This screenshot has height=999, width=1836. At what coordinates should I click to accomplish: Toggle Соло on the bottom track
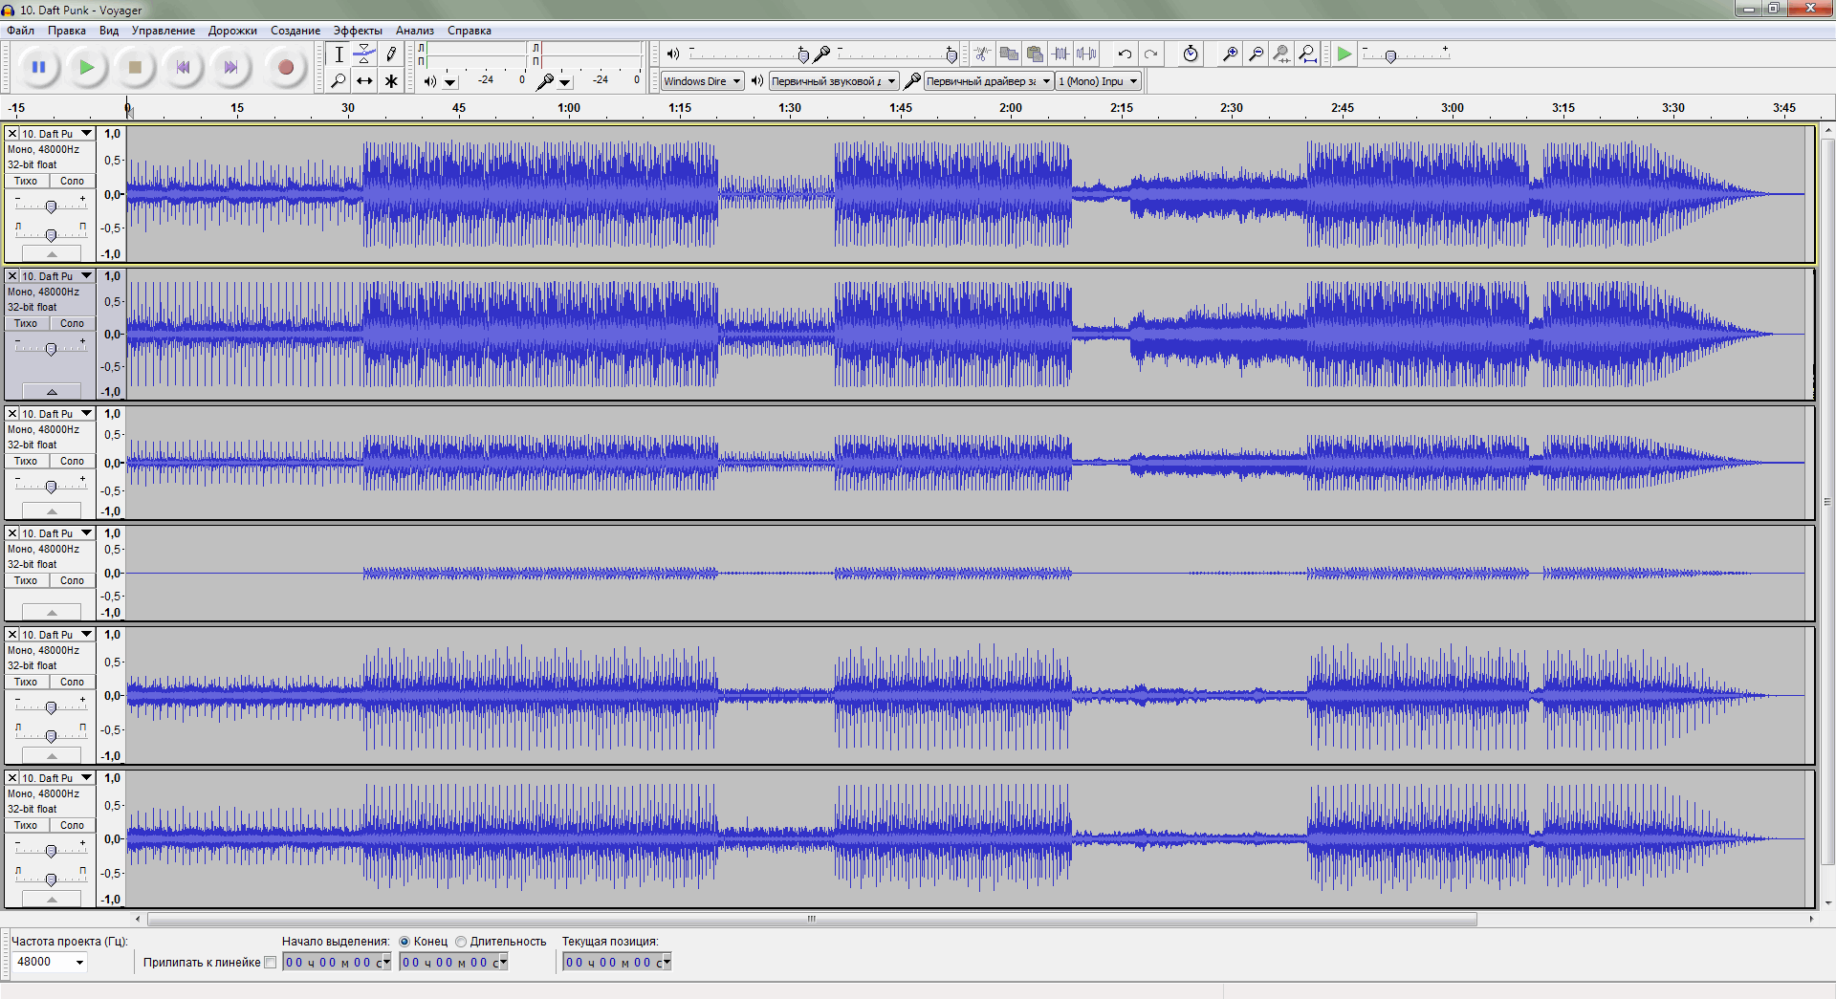click(x=73, y=825)
